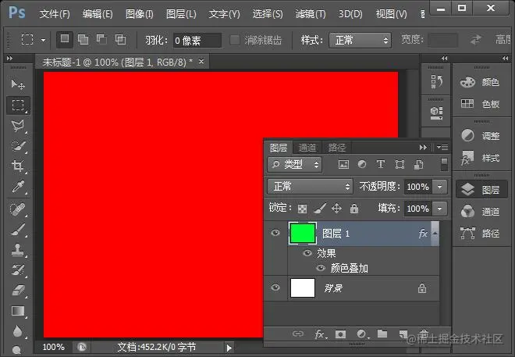Select the Gradient tool
Viewport: 515px width, 357px height.
[18, 311]
